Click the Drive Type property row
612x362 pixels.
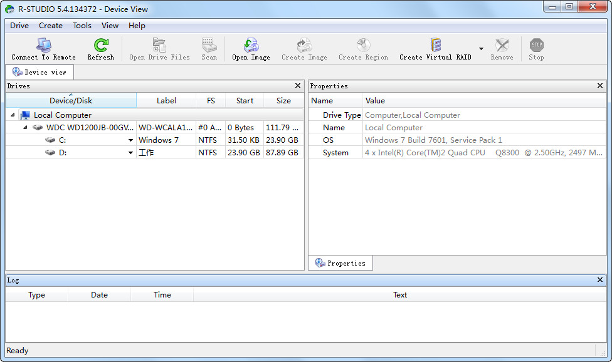458,115
